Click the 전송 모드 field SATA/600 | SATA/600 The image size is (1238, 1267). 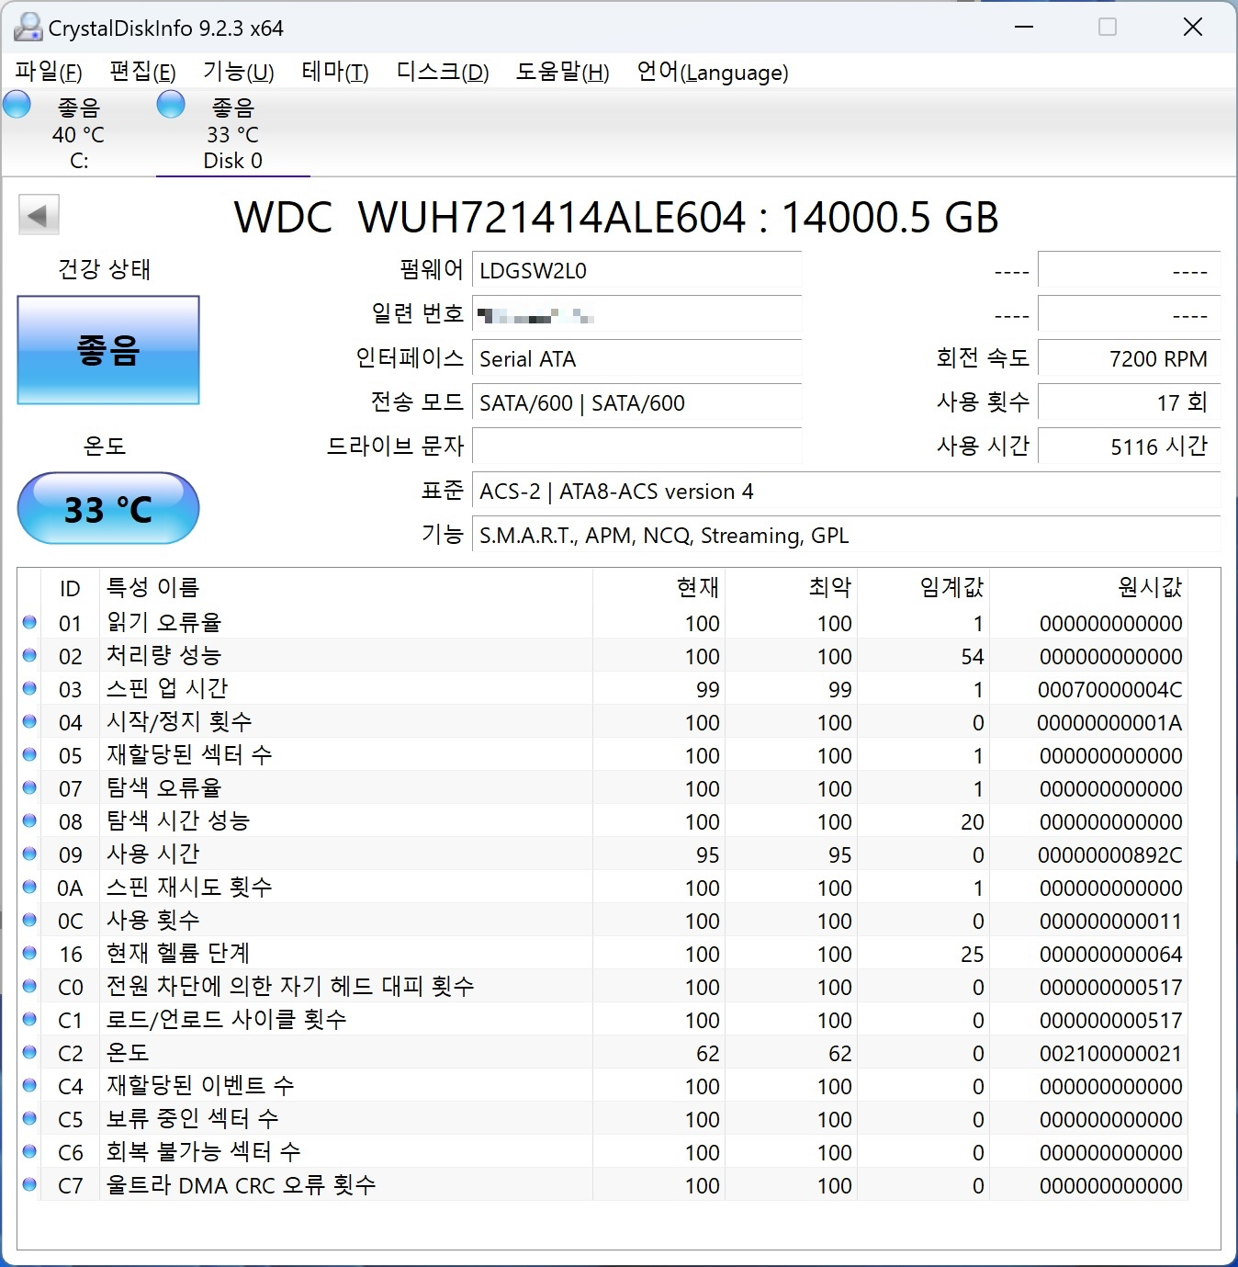pos(636,403)
